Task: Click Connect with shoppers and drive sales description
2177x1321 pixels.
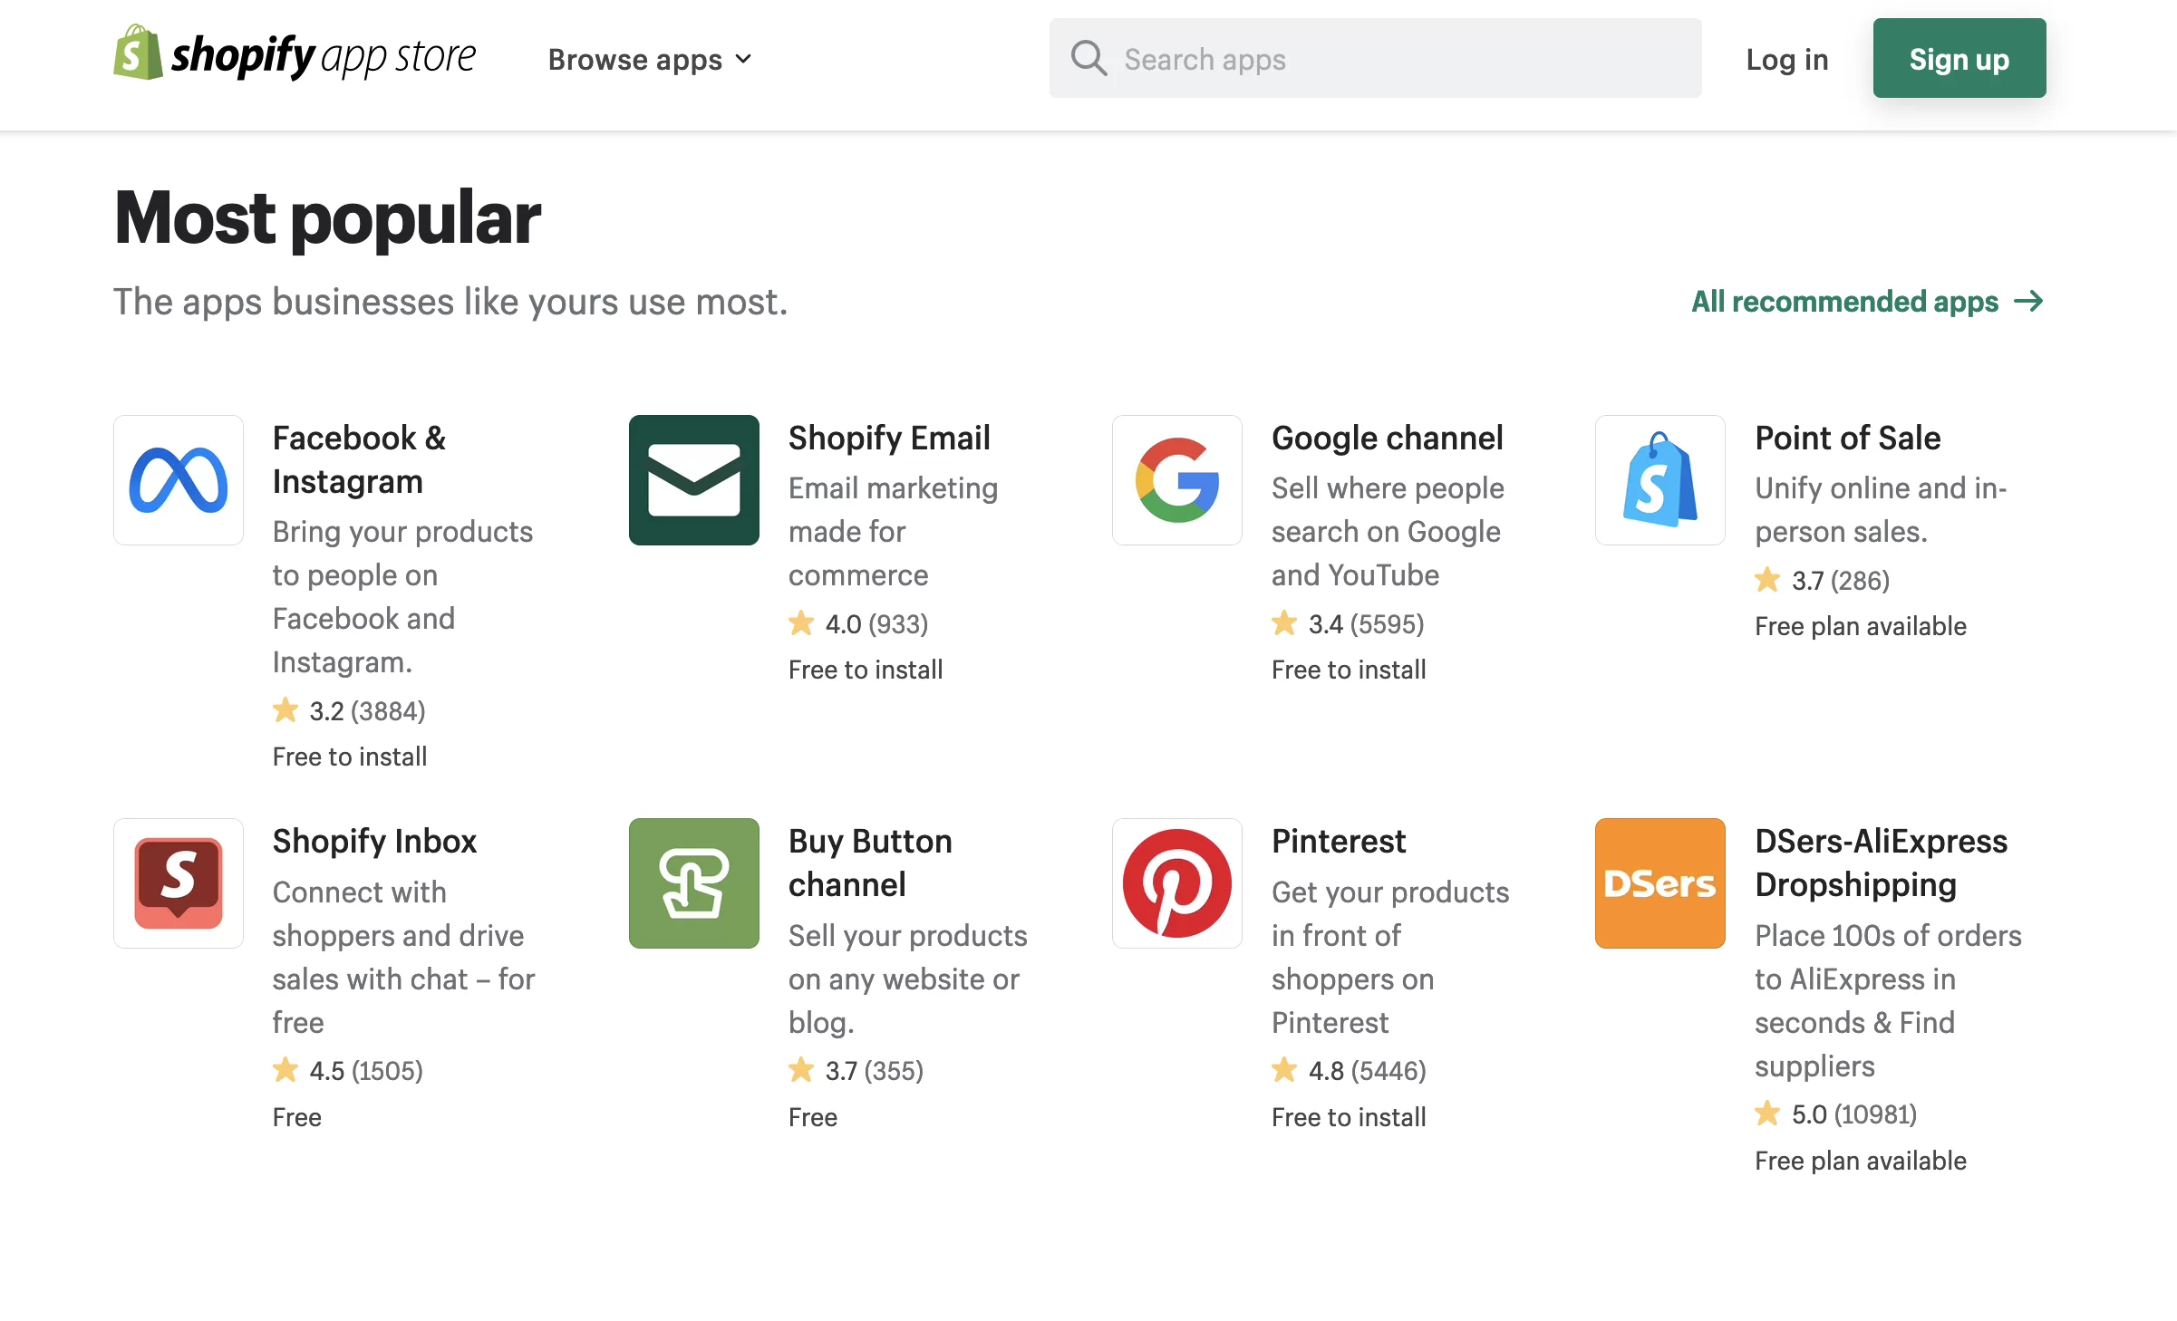Action: click(403, 957)
